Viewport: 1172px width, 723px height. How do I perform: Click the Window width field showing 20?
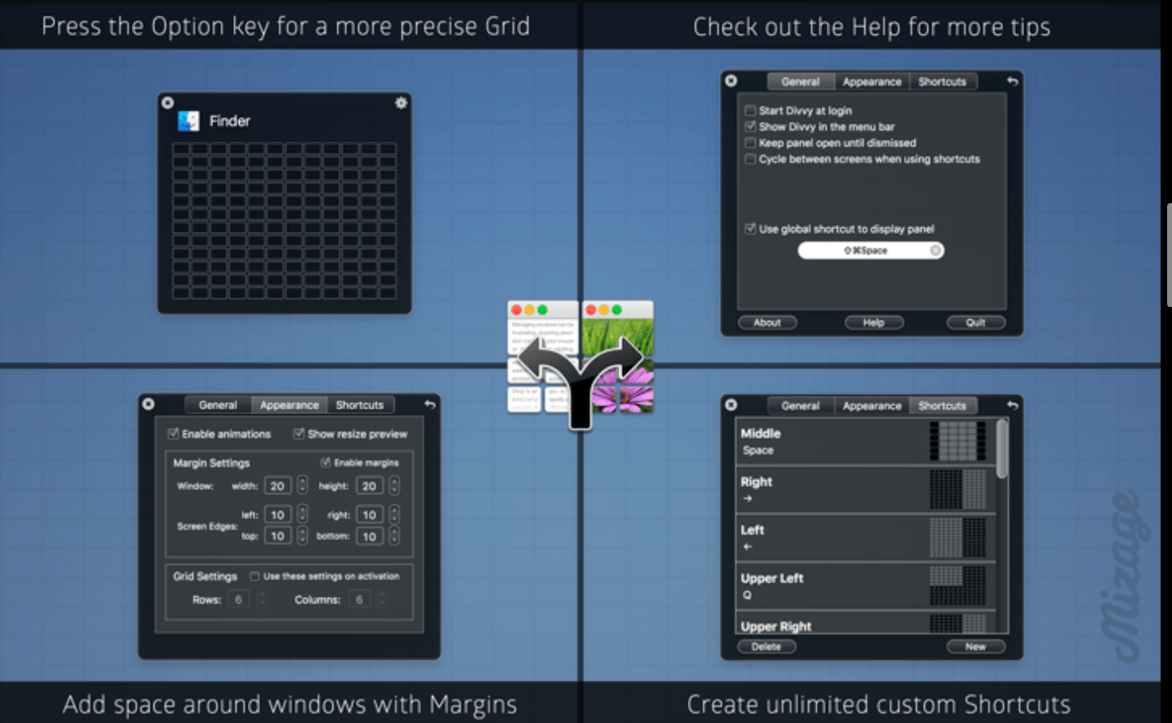[277, 486]
